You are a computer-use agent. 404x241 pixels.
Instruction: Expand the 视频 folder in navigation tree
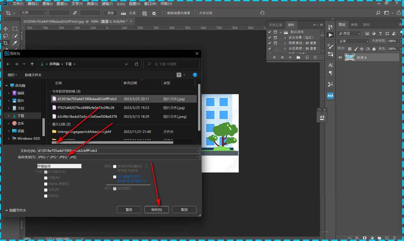tap(9, 93)
